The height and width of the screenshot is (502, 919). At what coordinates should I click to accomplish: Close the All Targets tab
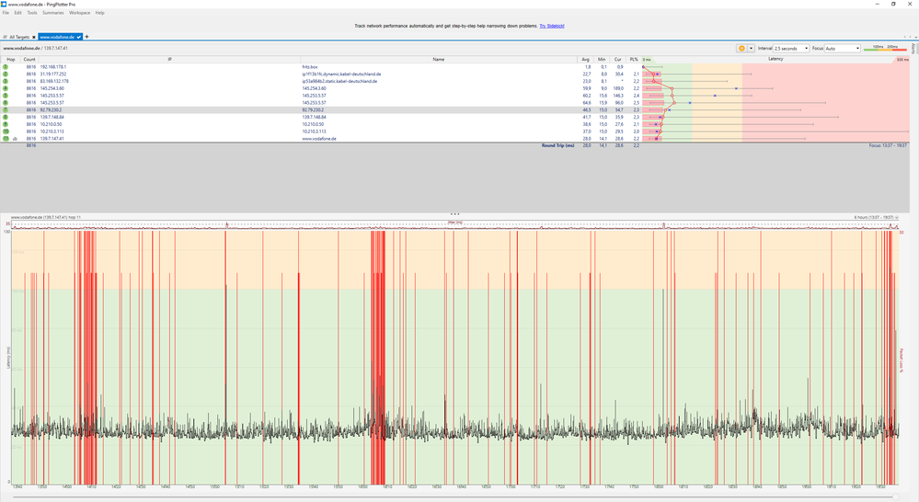tap(33, 37)
